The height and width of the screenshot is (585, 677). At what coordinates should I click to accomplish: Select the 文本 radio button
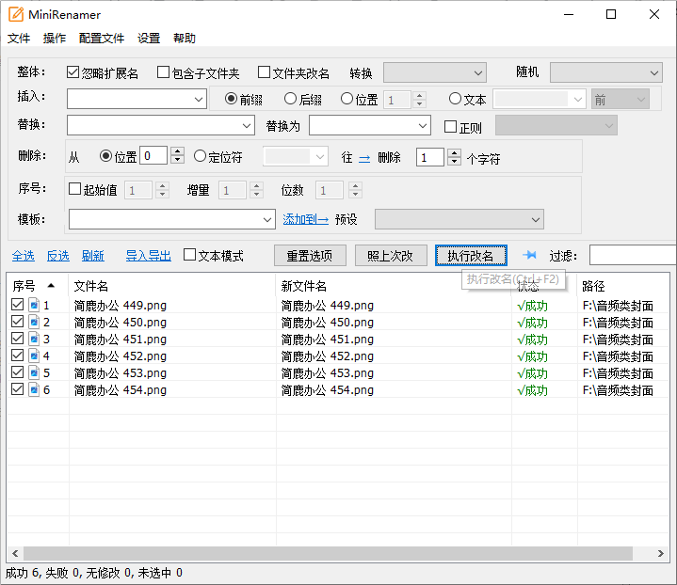pos(455,99)
